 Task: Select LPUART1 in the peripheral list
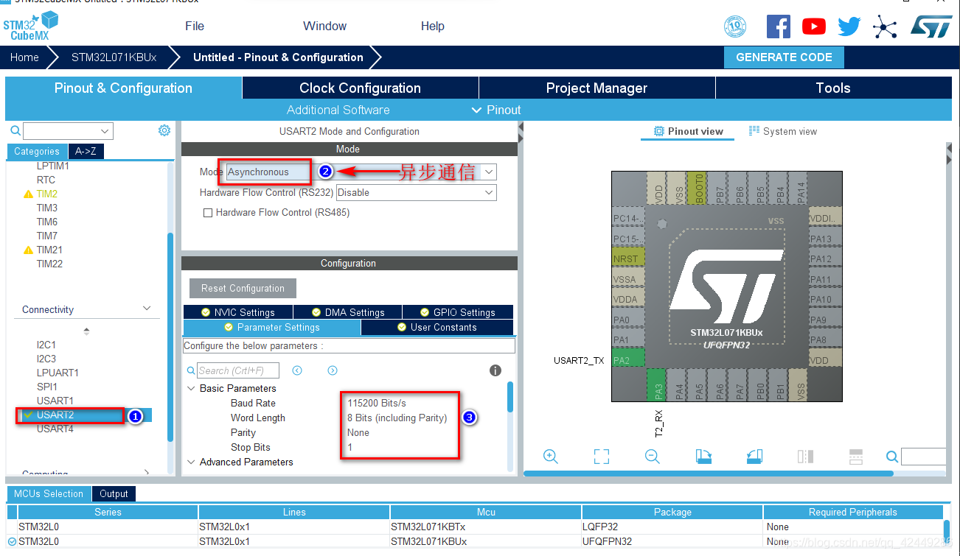click(58, 373)
